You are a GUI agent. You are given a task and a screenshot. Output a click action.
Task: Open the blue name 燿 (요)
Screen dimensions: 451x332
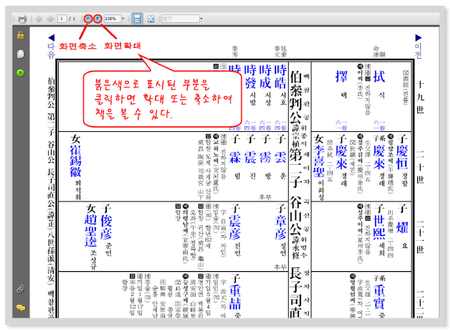coord(402,227)
